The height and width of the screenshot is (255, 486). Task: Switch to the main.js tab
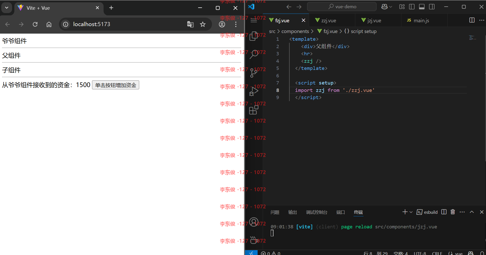click(424, 20)
